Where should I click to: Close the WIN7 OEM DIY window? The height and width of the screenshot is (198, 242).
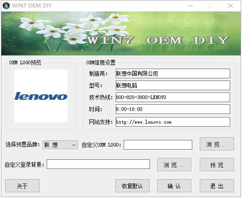coord(231,6)
